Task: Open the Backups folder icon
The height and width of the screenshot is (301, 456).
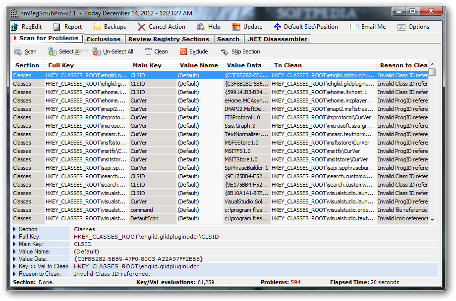Action: 97,27
